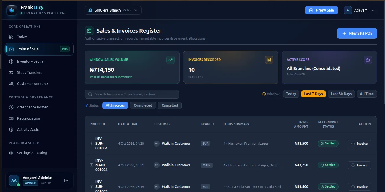Click the A avatar in the top bar

(x=348, y=10)
